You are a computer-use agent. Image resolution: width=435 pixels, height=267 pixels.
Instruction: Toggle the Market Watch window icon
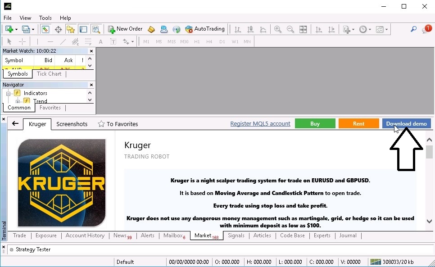45,29
